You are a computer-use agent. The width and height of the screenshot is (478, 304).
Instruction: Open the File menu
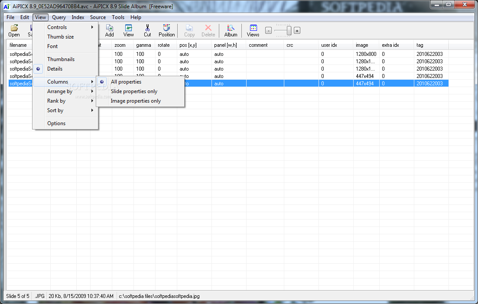pyautogui.click(x=10, y=17)
